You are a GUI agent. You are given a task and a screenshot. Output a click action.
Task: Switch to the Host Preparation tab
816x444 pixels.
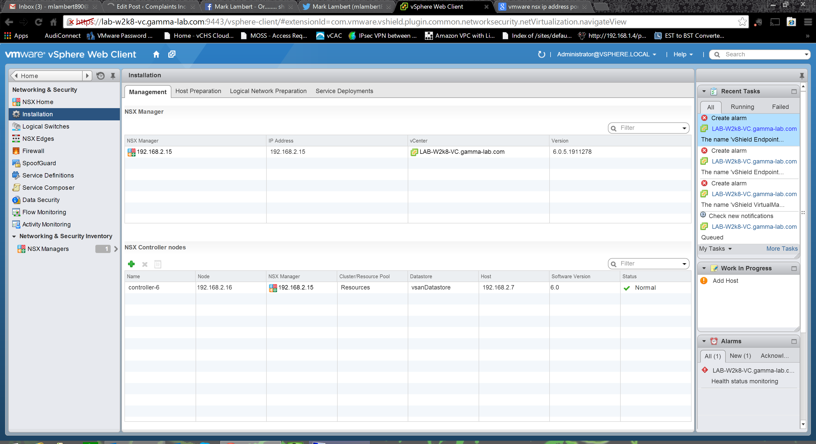pos(198,91)
